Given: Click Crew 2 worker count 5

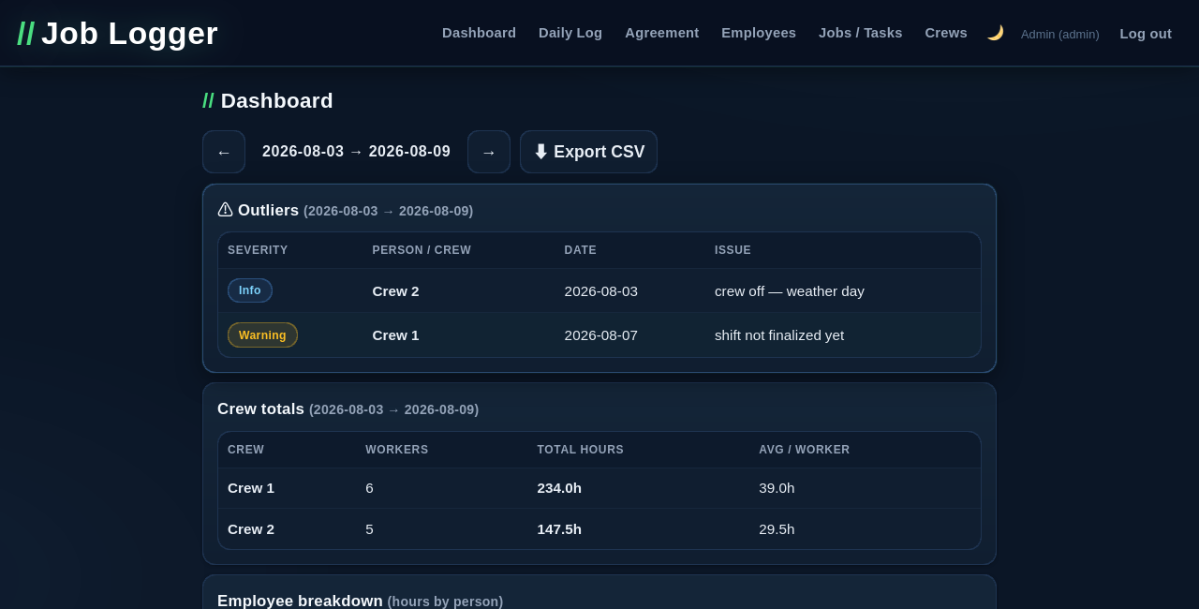Looking at the screenshot, I should (369, 529).
